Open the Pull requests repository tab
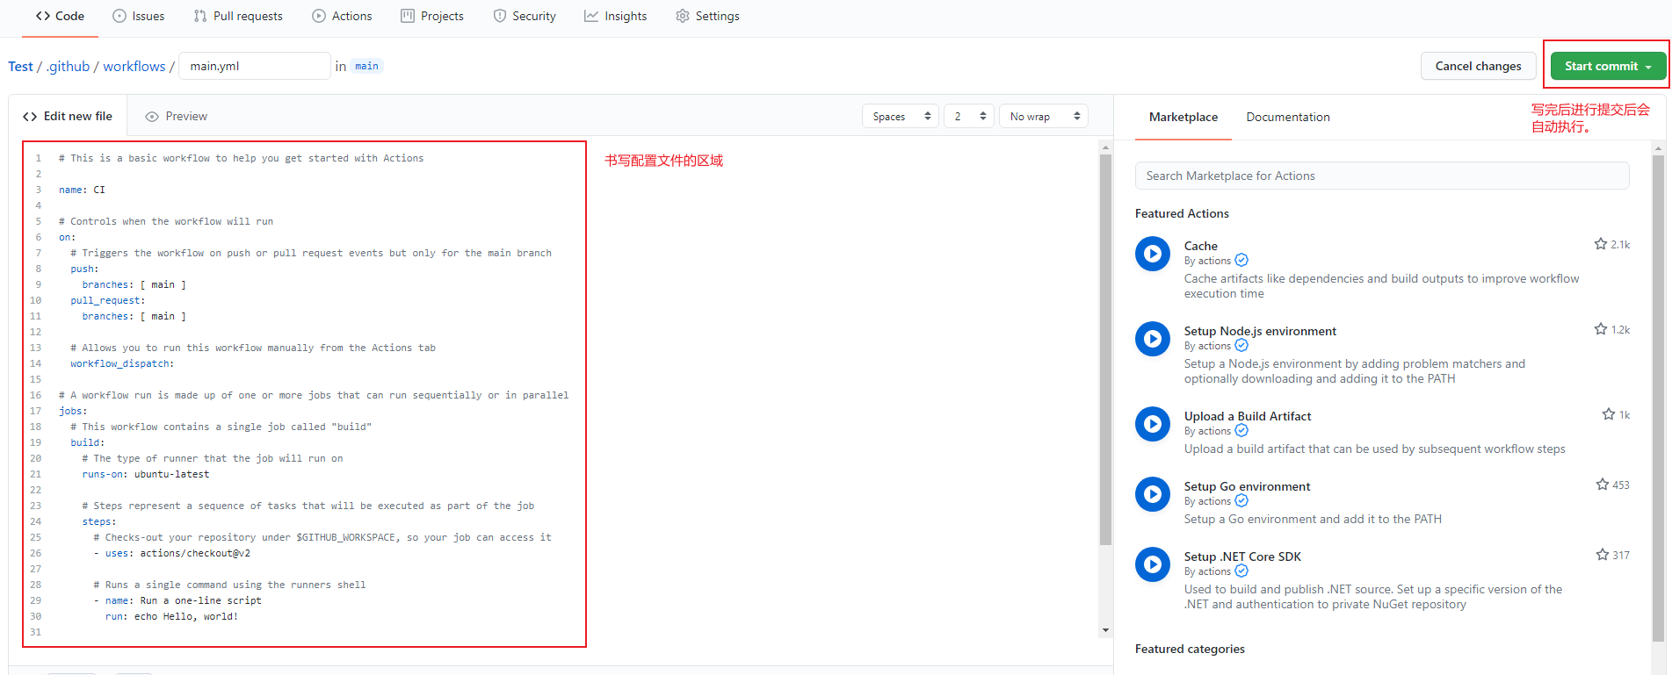The image size is (1672, 675). [x=238, y=16]
